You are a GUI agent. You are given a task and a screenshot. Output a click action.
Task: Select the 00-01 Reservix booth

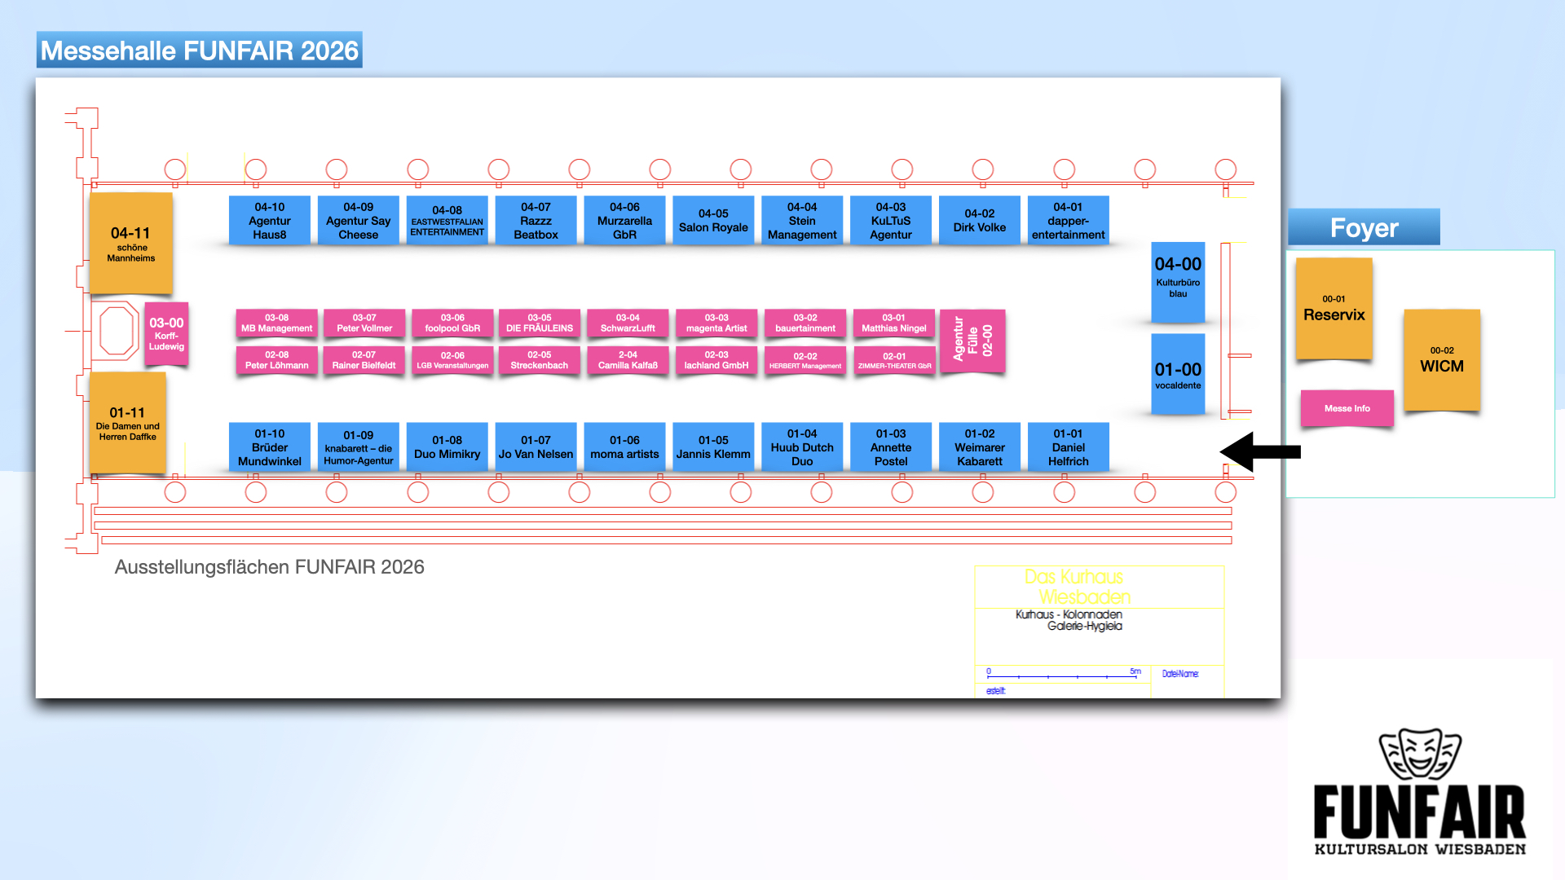coord(1334,309)
